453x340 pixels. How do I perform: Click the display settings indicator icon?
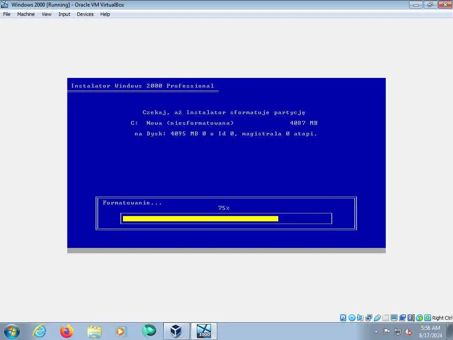394,318
